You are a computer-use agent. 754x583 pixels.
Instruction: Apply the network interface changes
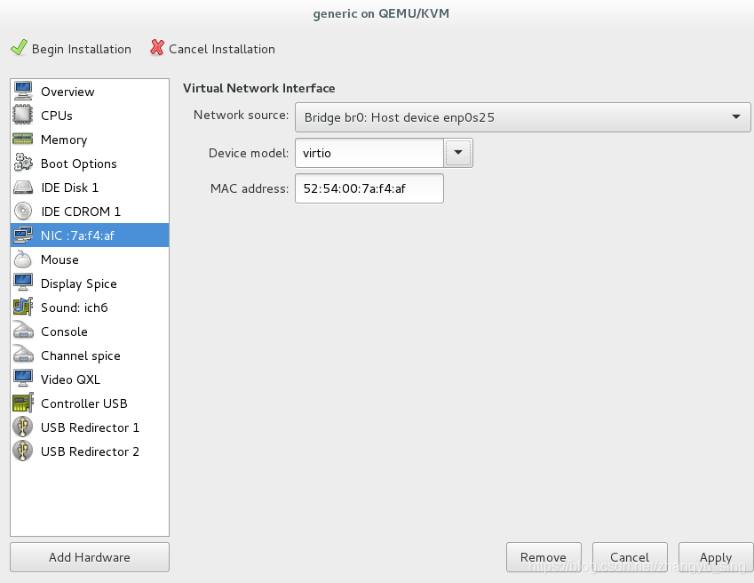[x=716, y=557]
